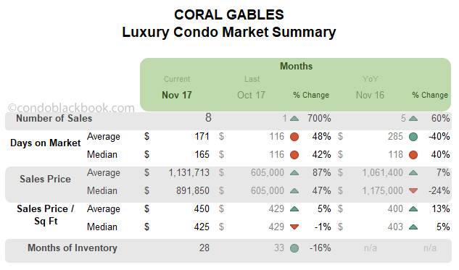Click the green up triangle beside 87%
The height and width of the screenshot is (270, 459).
pyautogui.click(x=294, y=173)
